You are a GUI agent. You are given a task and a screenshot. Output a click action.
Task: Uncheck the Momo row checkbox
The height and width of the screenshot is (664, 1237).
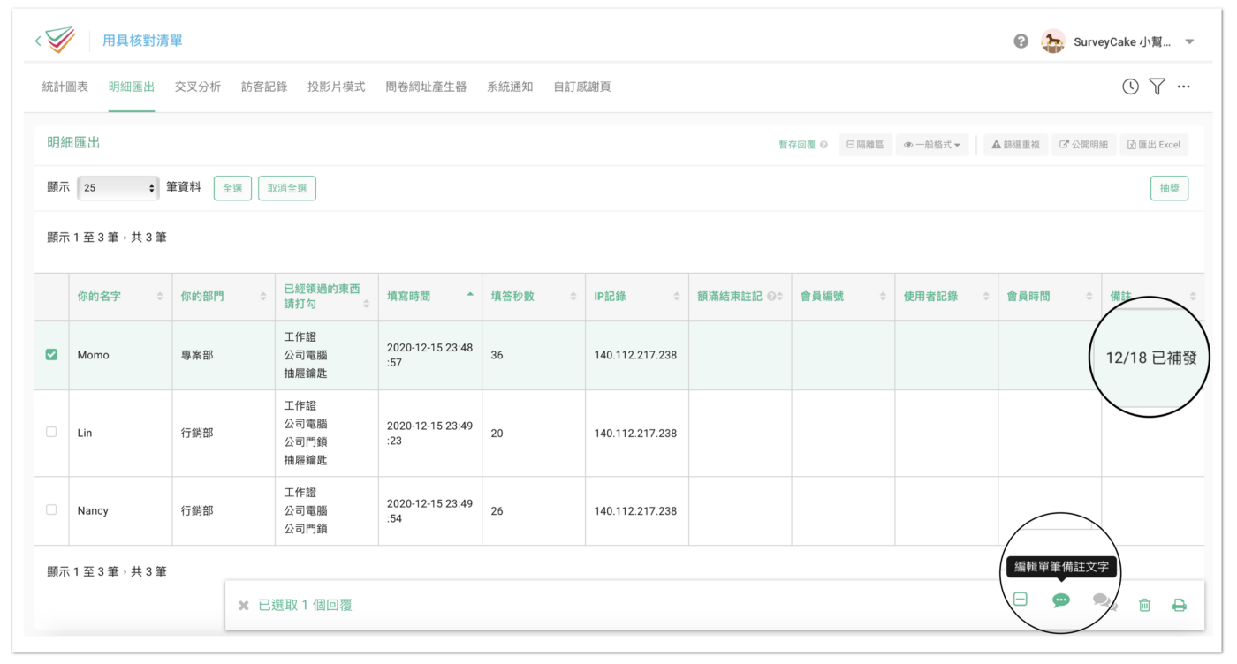pyautogui.click(x=51, y=355)
